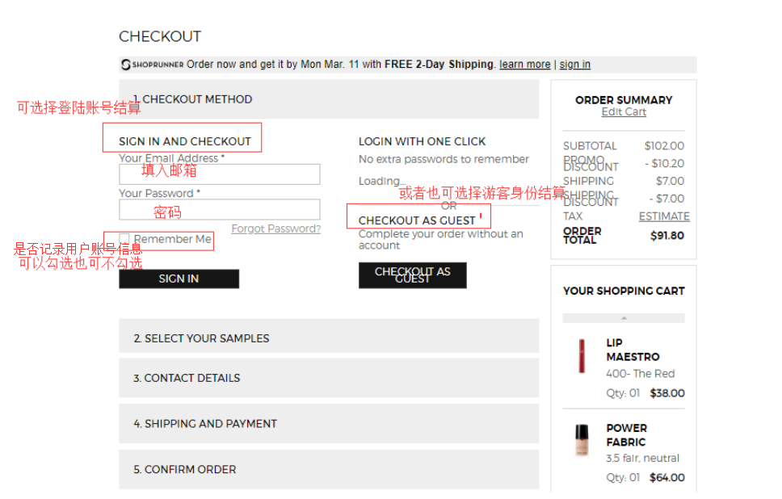Image resolution: width=782 pixels, height=499 pixels.
Task: Click the ShopRunner sign in link
Action: [x=574, y=65]
